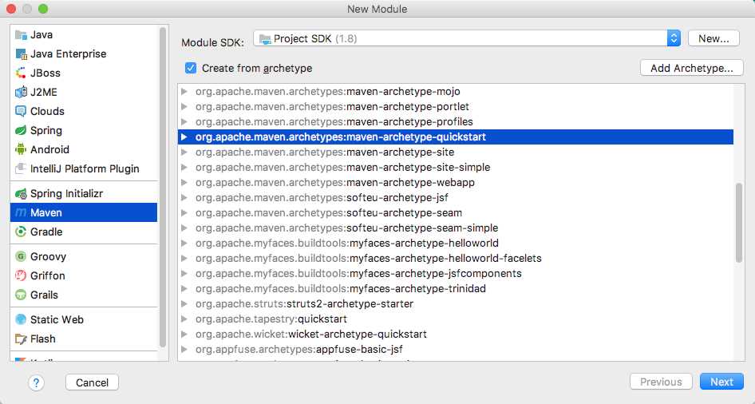The width and height of the screenshot is (755, 404).
Task: Click the Spring leaf icon
Action: 21,130
